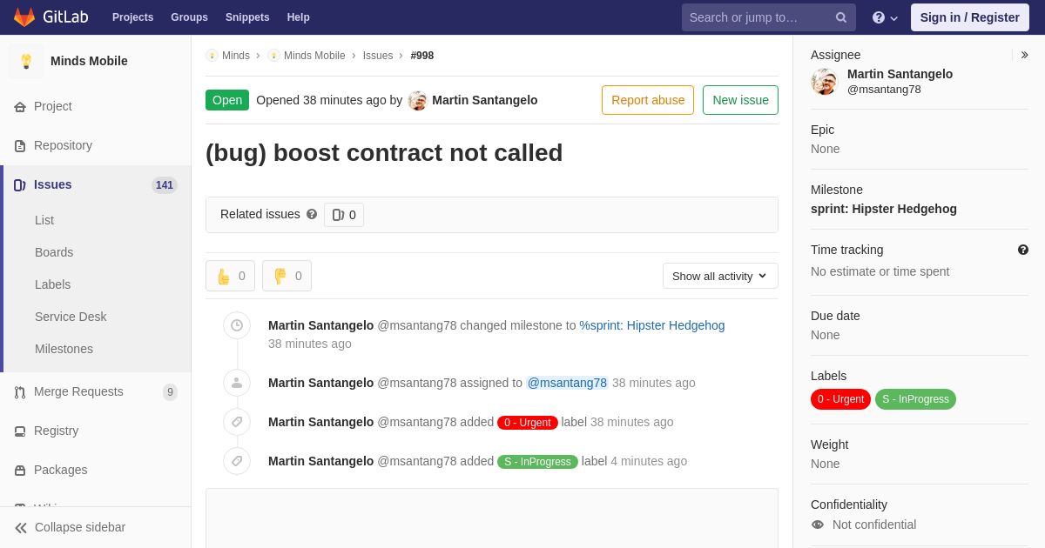This screenshot has height=548, width=1045.
Task: Click the Registry icon in sidebar
Action: (20, 431)
